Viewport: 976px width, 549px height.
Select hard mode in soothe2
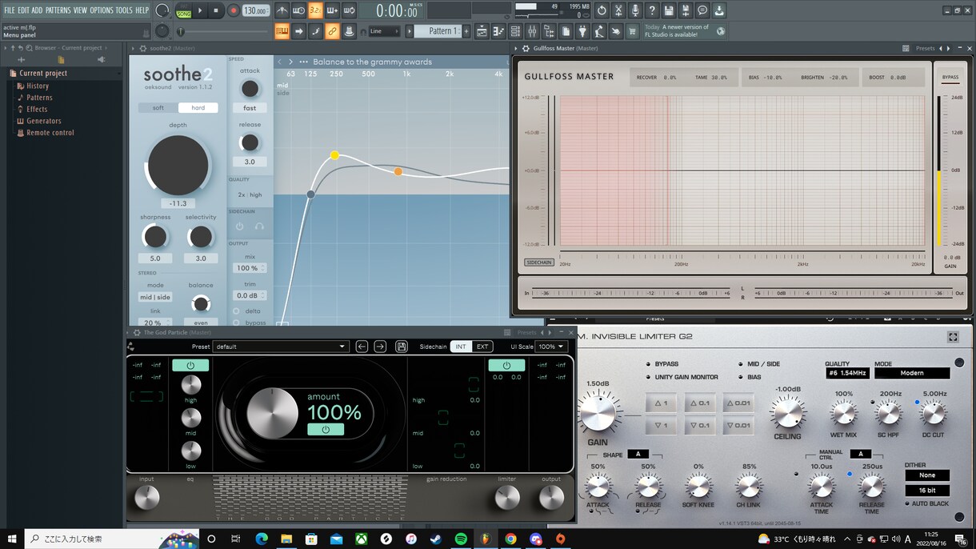(x=198, y=107)
